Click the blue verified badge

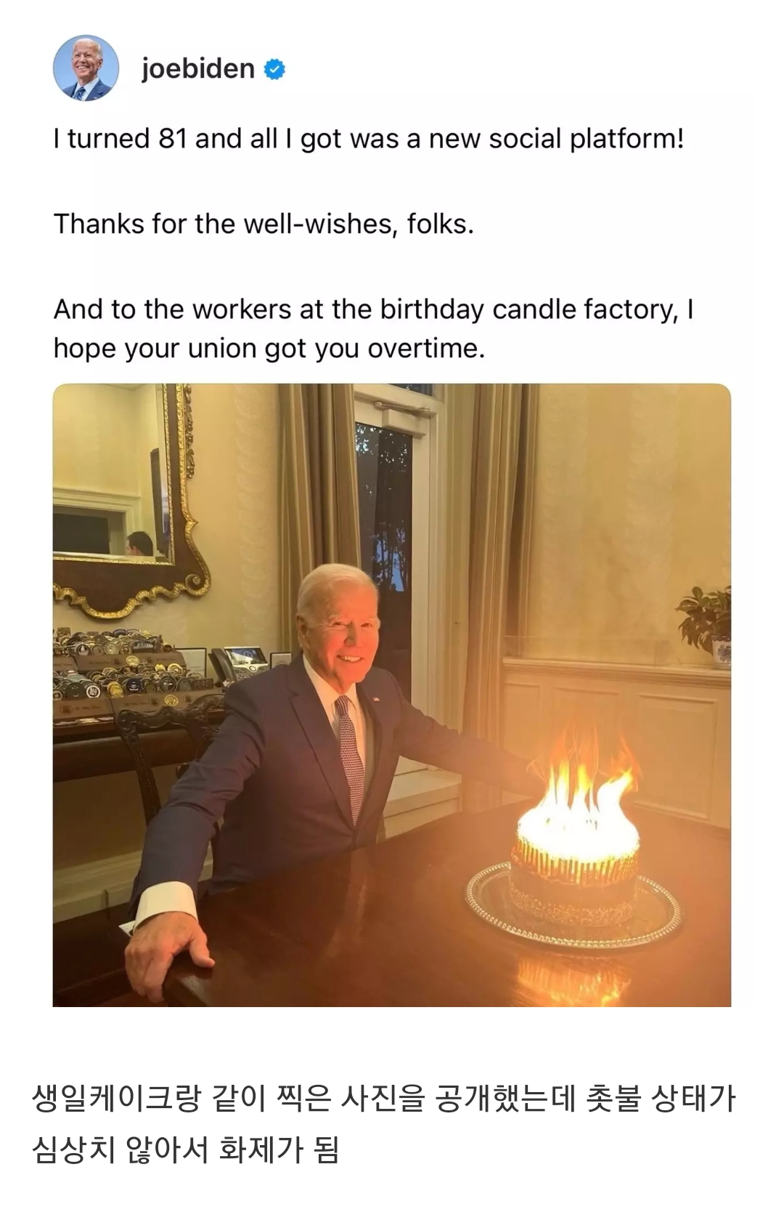tap(274, 69)
